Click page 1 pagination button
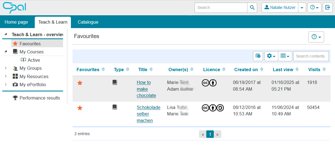This screenshot has height=149, width=335. (x=210, y=135)
